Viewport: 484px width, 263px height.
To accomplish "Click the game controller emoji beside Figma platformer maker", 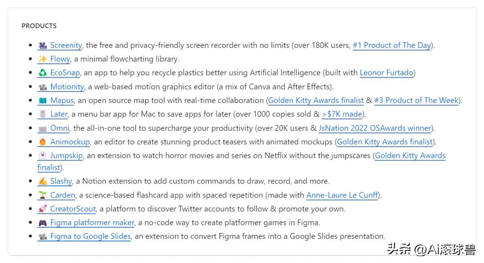I will coord(42,223).
